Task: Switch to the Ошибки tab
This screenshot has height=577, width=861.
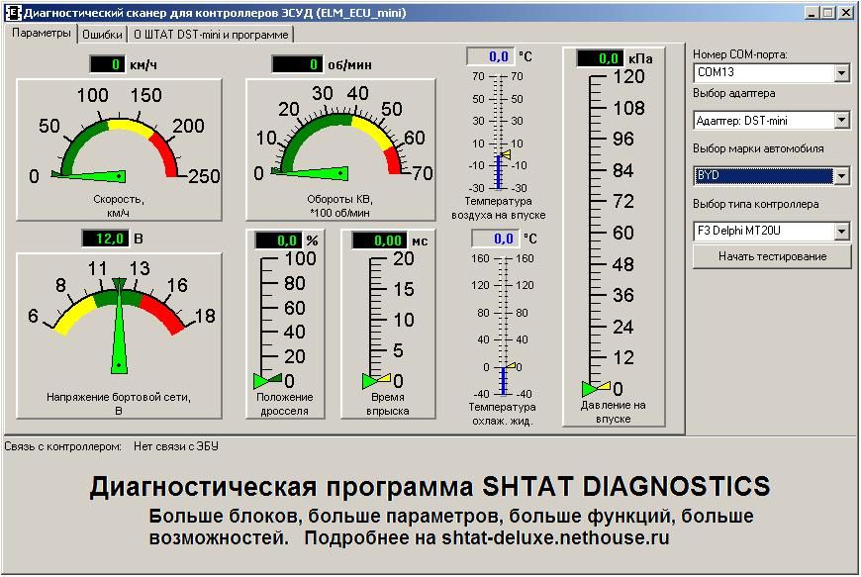Action: 102,34
